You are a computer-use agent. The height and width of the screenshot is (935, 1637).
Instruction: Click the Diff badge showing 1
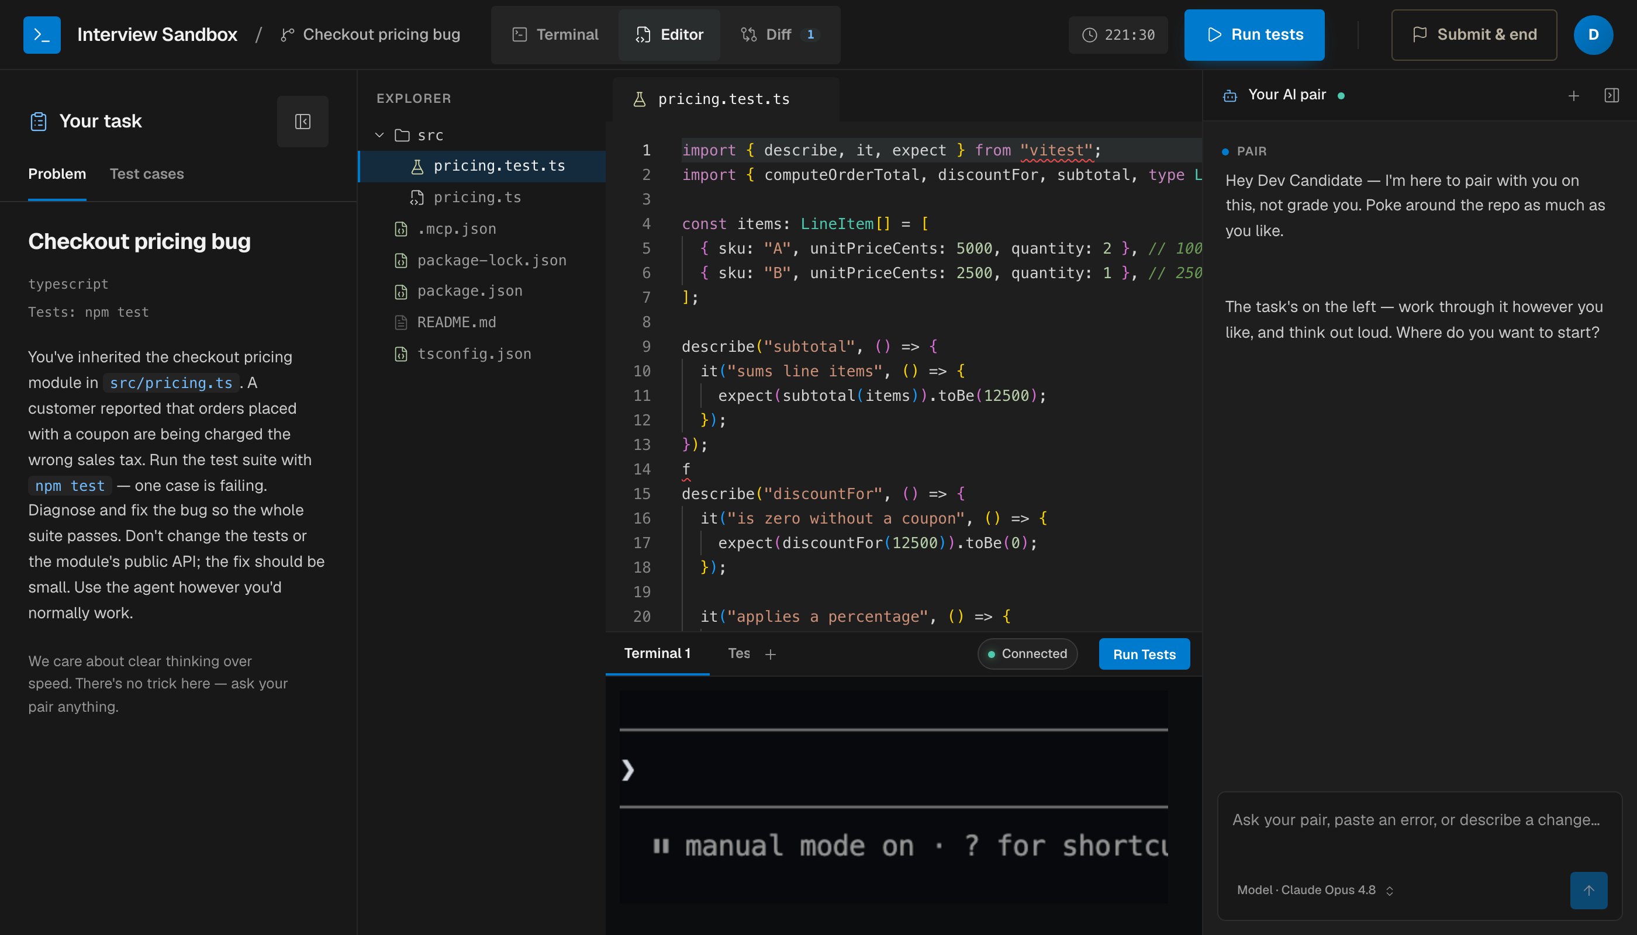tap(810, 34)
